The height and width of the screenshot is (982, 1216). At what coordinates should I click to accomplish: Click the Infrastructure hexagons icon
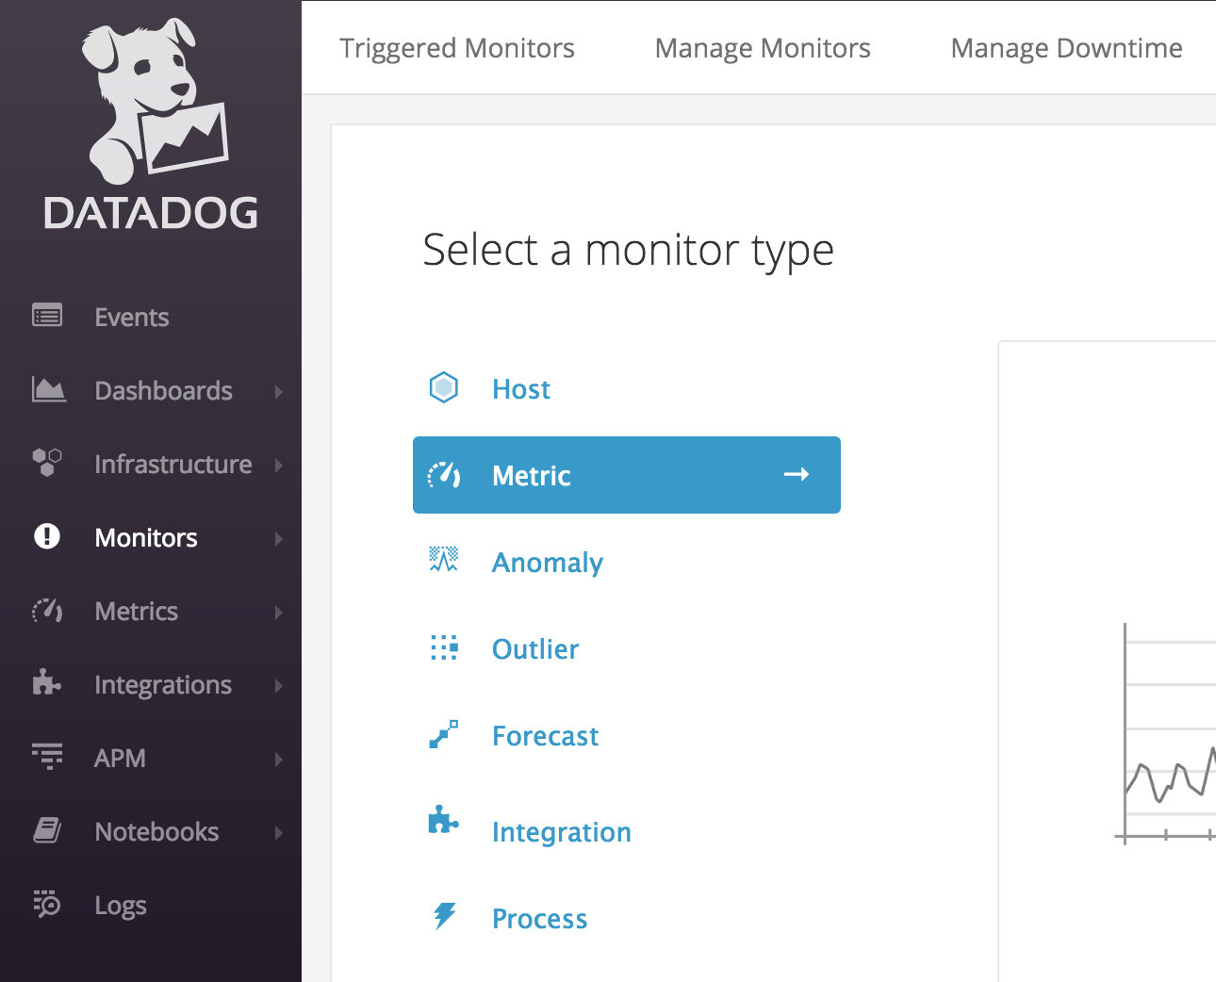point(47,463)
